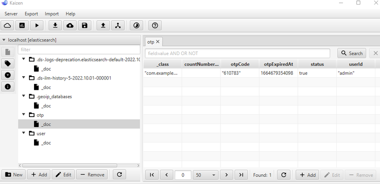Click the clock history toolbar icon

136,25
